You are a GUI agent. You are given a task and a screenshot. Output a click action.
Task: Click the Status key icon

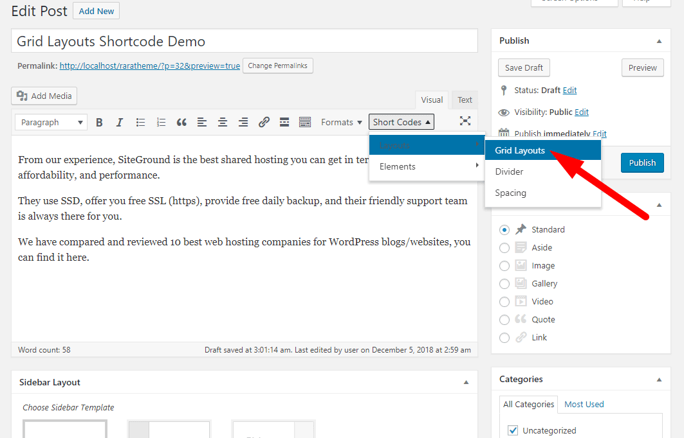pyautogui.click(x=504, y=90)
